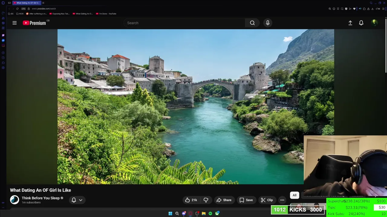Open the KICK bookmarks folder
387x217 pixels.
tap(20, 14)
